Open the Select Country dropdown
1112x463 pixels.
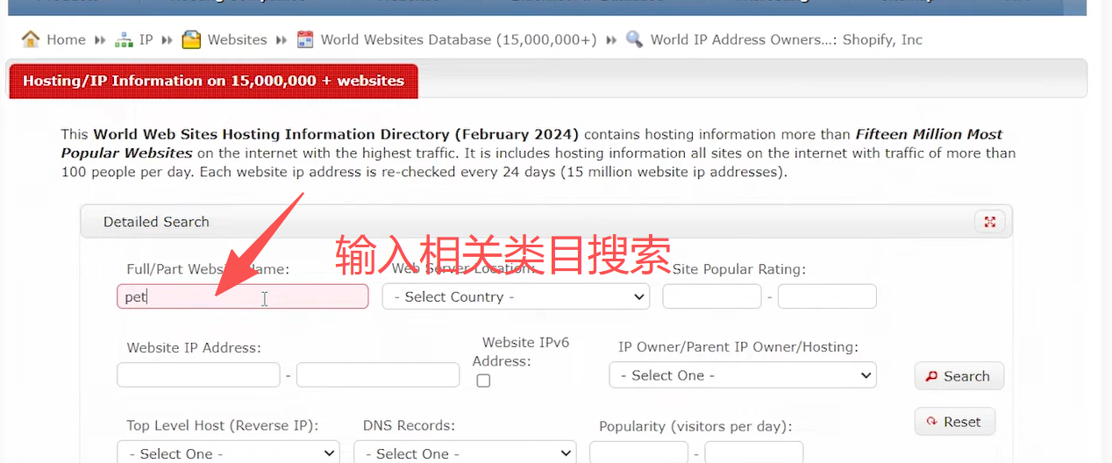point(516,296)
